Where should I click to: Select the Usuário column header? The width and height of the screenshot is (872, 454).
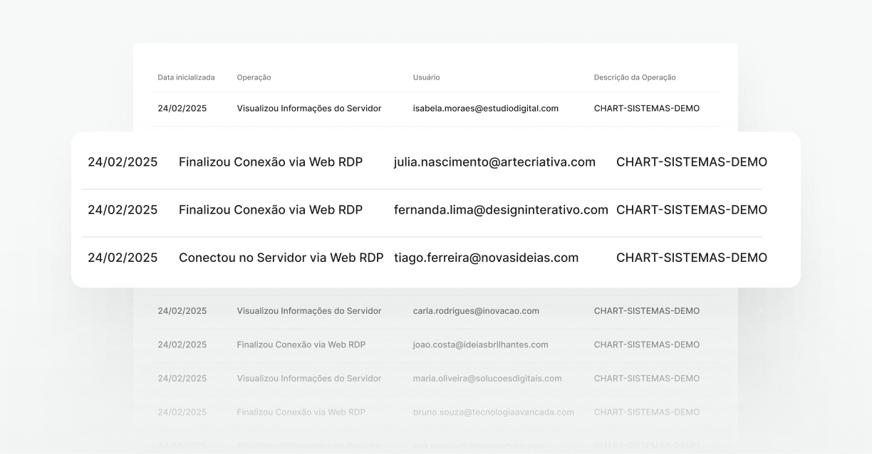click(427, 77)
